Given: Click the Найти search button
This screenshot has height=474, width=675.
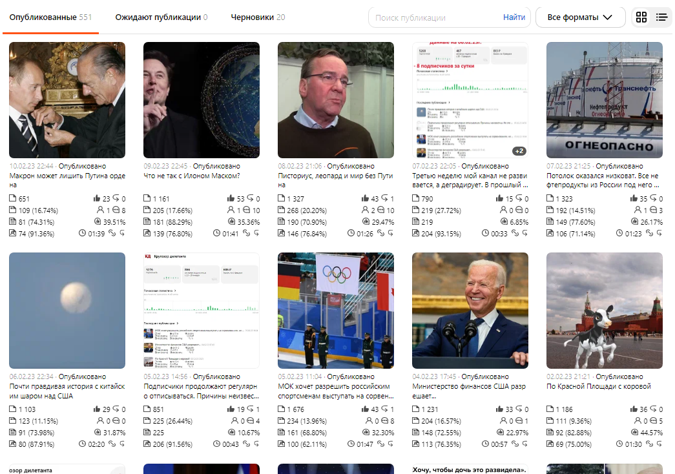Looking at the screenshot, I should tap(514, 17).
